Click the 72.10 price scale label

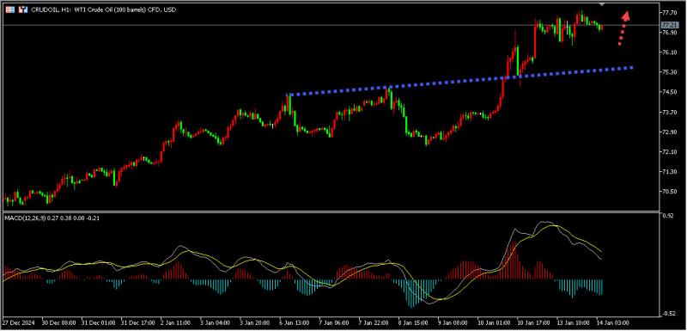coord(669,151)
